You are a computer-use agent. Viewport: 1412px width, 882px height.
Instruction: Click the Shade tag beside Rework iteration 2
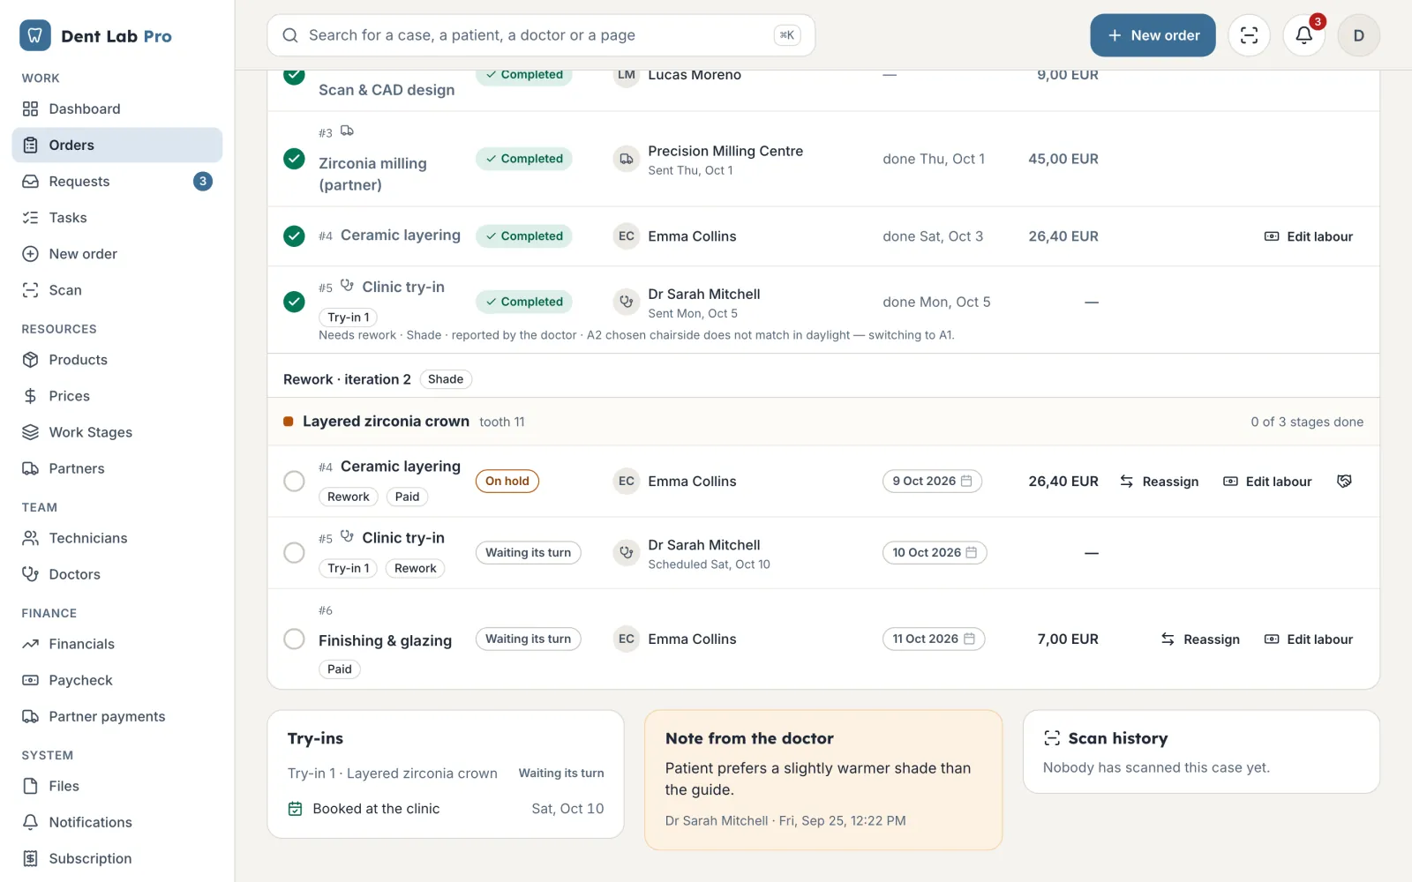[446, 379]
